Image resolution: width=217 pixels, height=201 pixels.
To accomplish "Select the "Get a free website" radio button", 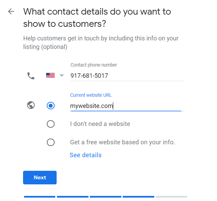I will tap(51, 142).
